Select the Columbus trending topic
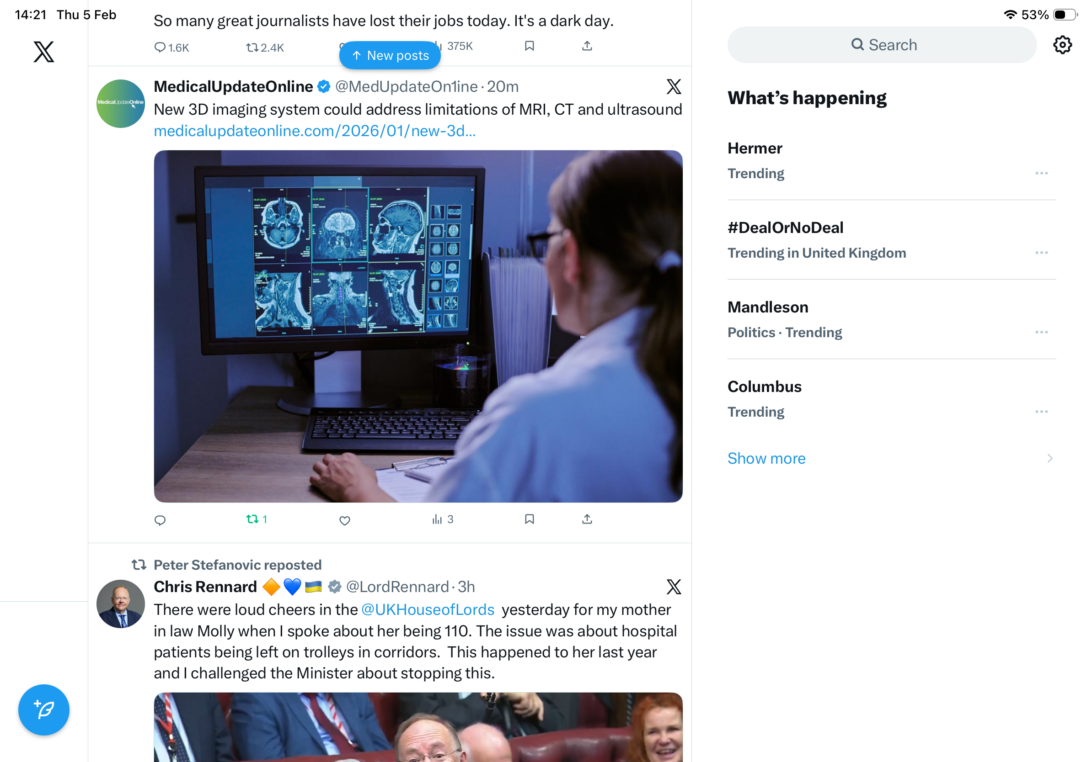This screenshot has height=762, width=1092. click(891, 398)
